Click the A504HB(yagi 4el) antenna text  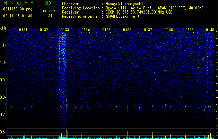[x=122, y=16]
